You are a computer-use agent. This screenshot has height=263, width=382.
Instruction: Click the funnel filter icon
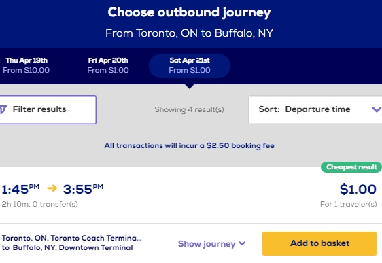[x=3, y=109]
